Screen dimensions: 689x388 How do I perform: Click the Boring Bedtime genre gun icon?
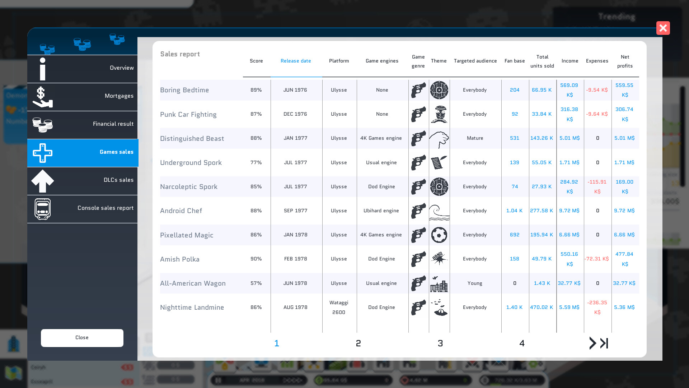tap(418, 90)
